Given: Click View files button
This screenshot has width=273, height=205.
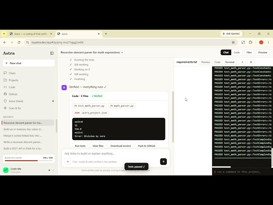Looking at the screenshot, I should 98,146.
